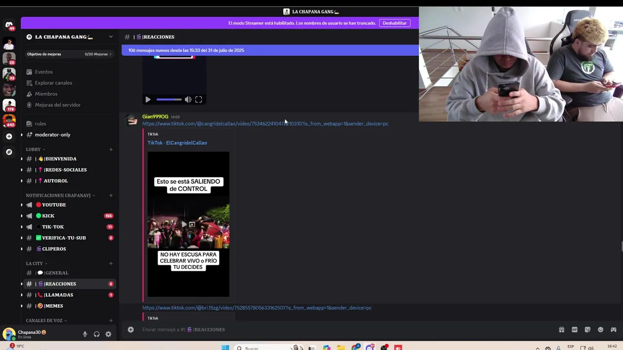This screenshot has width=623, height=350.
Task: Open the Discover servers compass icon
Action: click(9, 152)
